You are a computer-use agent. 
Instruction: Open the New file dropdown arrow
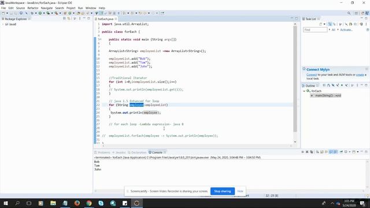(x=7, y=13)
